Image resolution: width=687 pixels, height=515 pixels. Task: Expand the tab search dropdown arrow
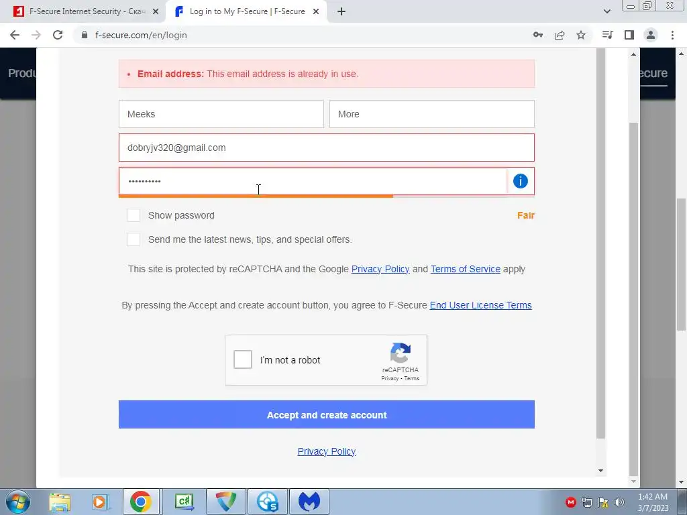[x=606, y=11]
